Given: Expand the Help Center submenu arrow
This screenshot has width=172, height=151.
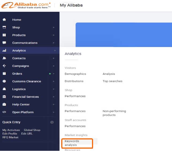Looking at the screenshot, I should pos(53,104).
